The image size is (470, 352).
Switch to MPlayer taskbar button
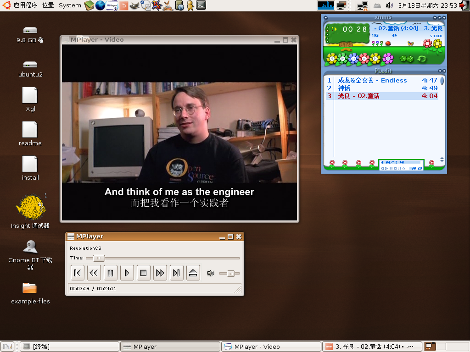170,346
